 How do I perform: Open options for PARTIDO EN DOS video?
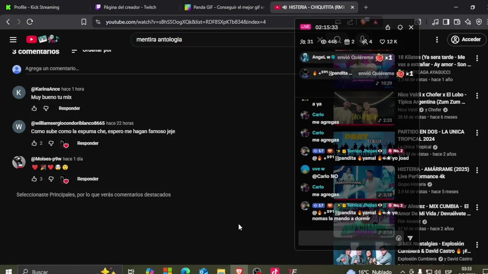(x=477, y=133)
